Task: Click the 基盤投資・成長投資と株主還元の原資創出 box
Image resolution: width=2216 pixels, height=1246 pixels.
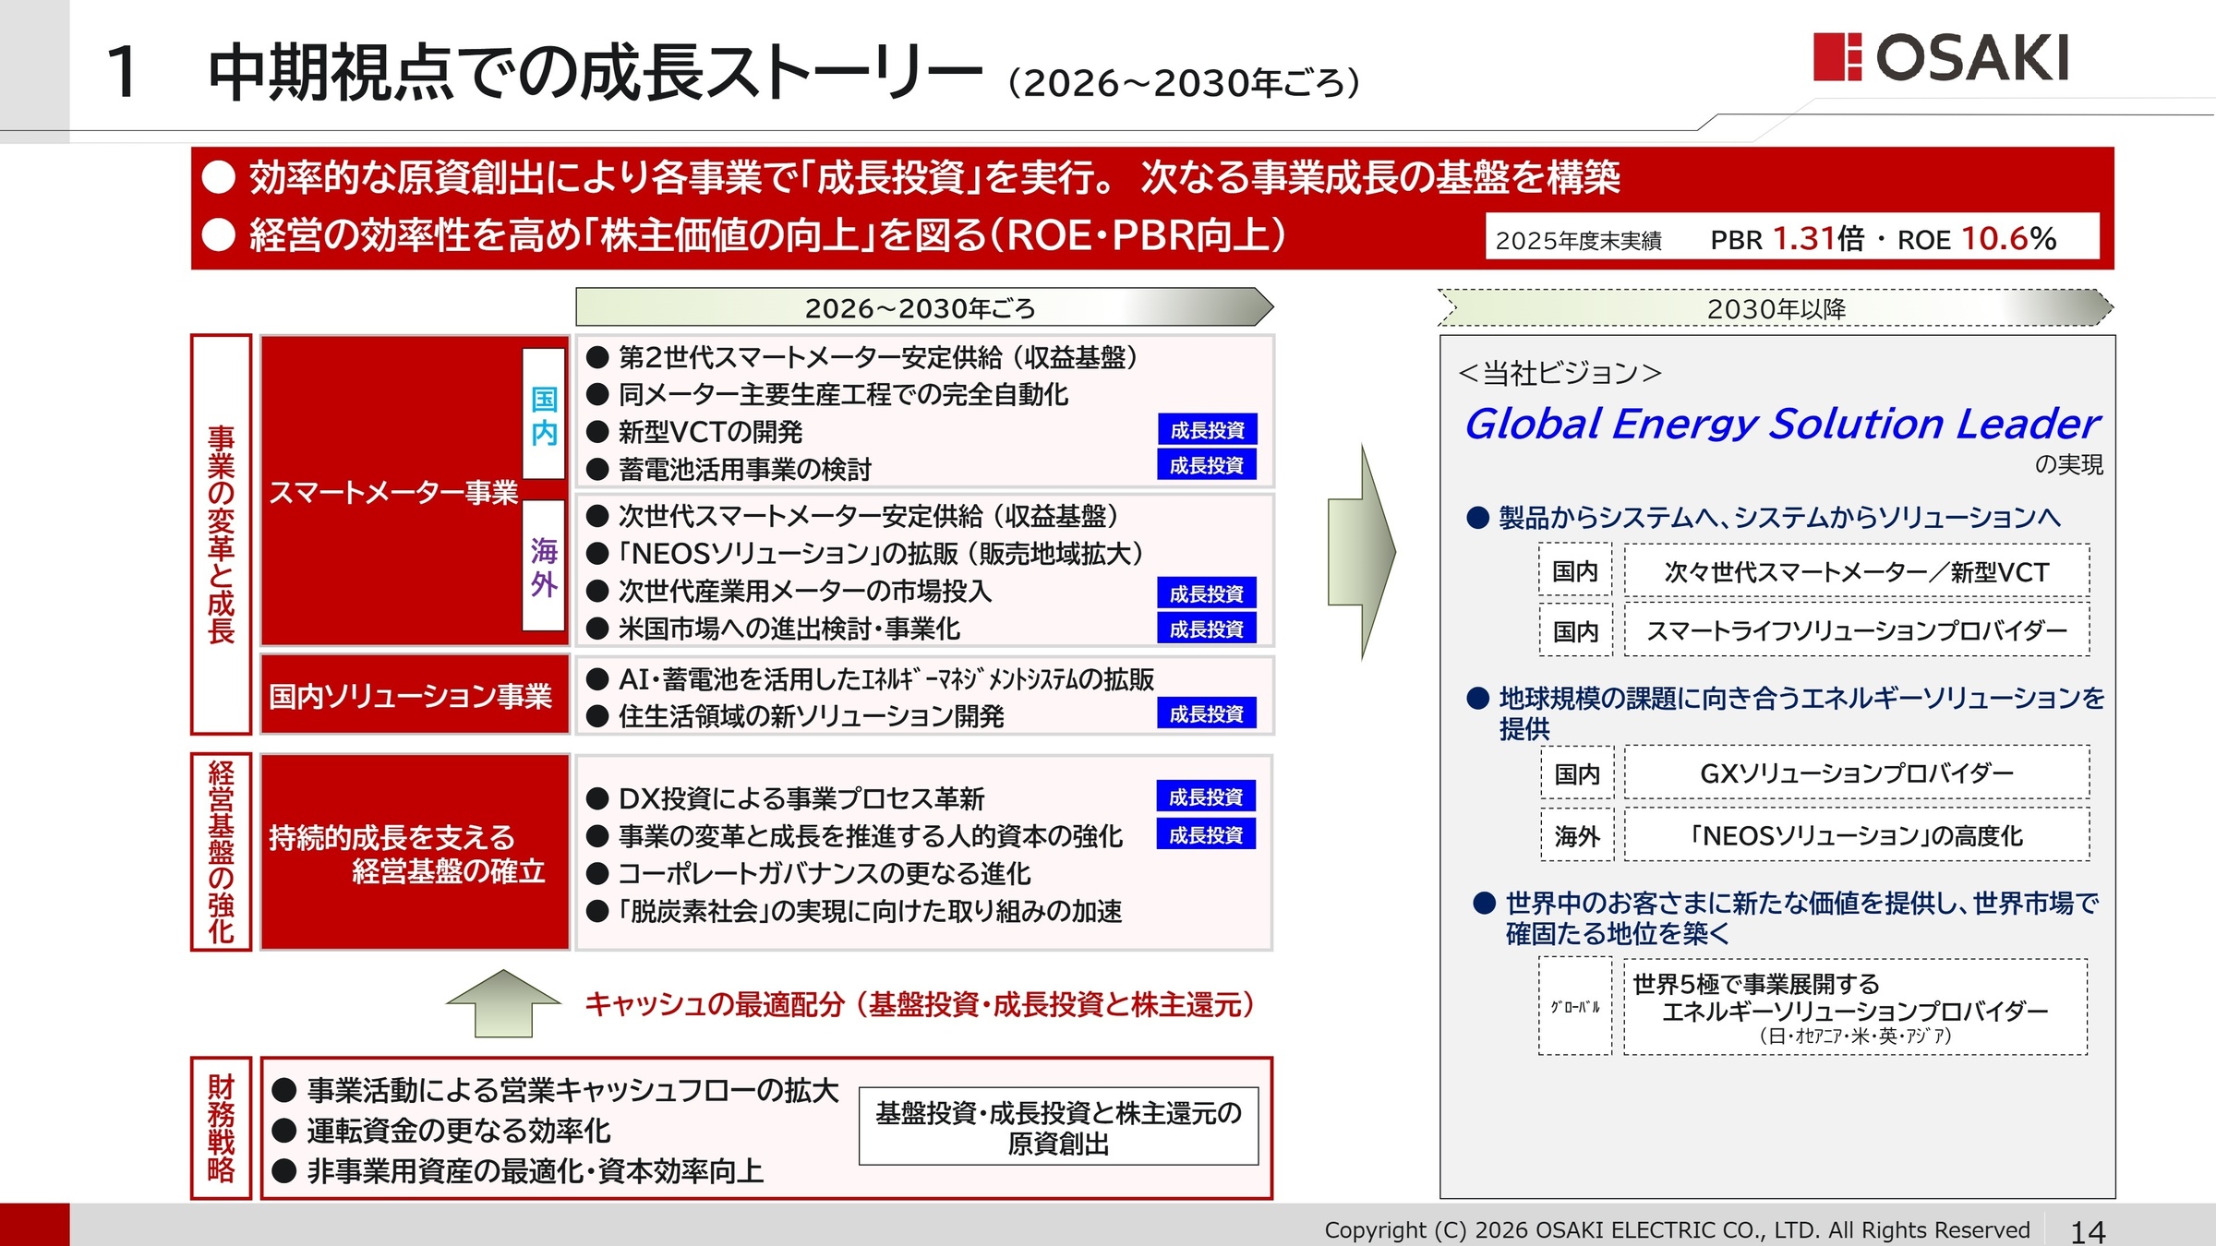Action: point(1058,1126)
